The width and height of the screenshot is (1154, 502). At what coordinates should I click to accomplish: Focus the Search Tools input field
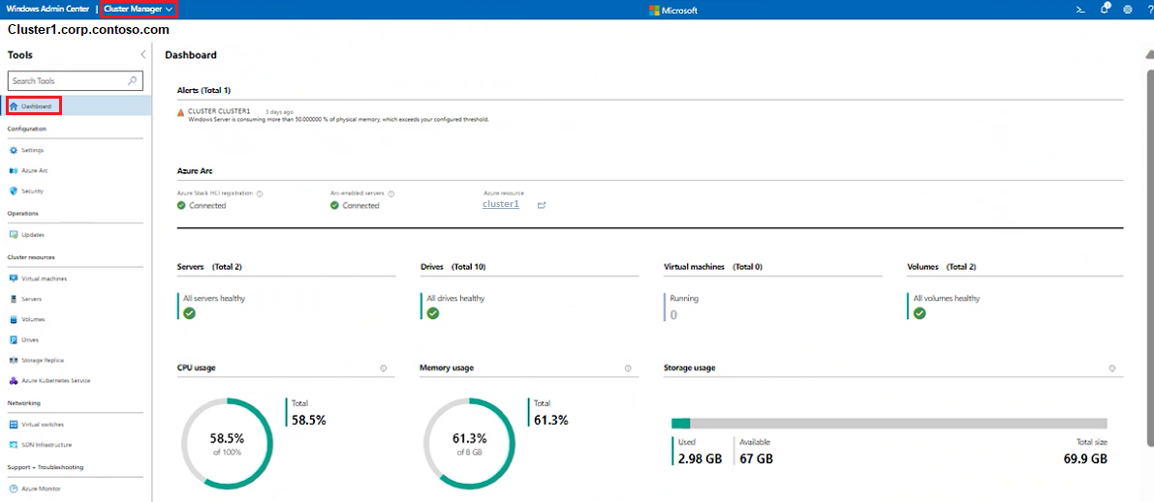point(66,81)
